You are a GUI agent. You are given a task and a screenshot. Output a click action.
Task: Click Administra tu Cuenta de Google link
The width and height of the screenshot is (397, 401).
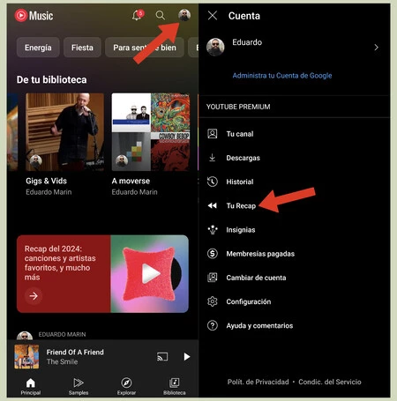(x=282, y=76)
